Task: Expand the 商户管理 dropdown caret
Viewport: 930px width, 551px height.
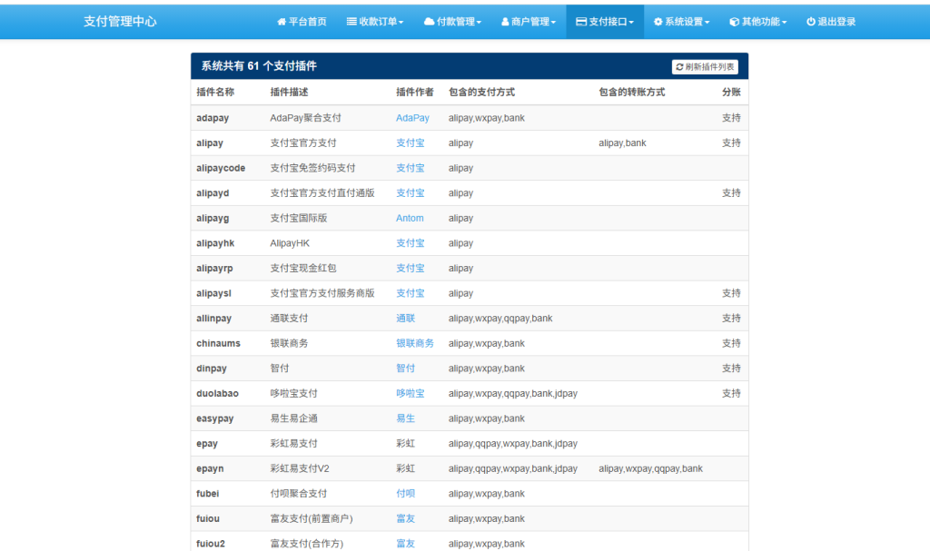Action: click(x=553, y=23)
